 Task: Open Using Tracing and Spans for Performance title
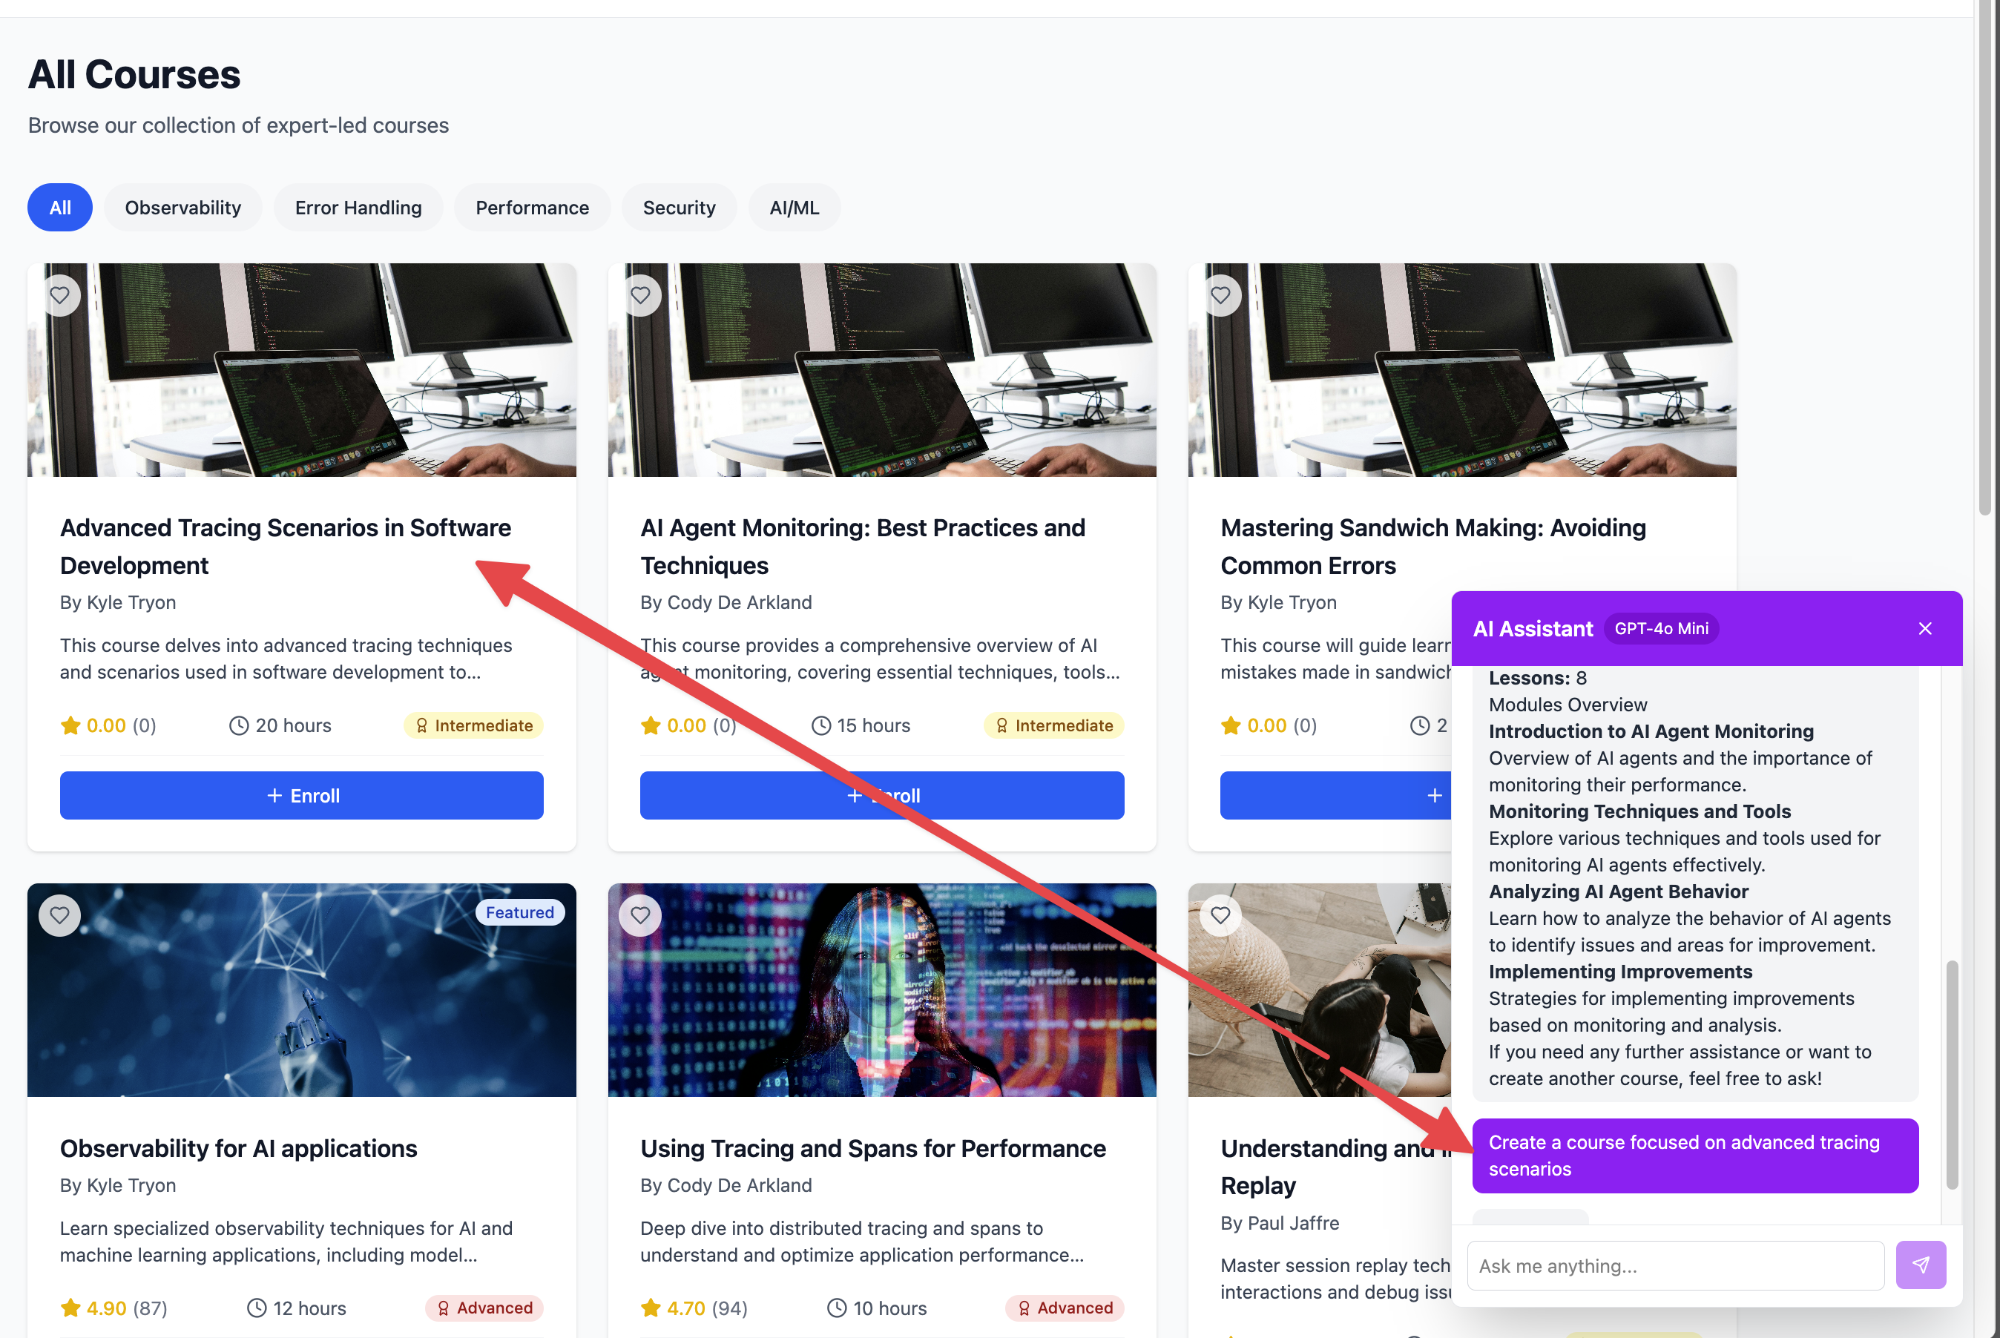tap(873, 1149)
